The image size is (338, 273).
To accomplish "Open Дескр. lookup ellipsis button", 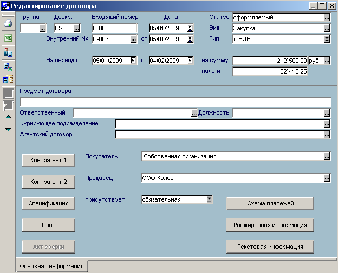I will [x=76, y=28].
